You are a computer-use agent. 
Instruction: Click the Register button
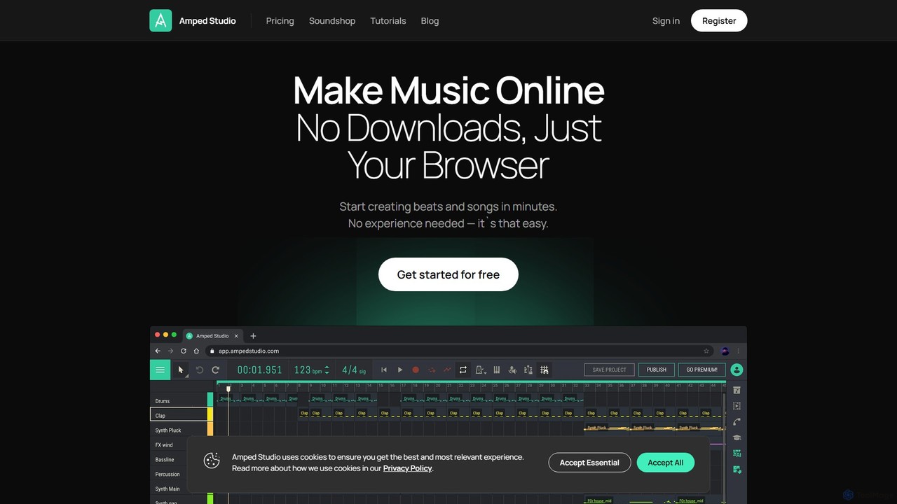coord(719,21)
